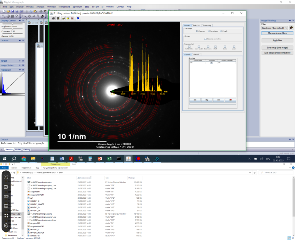Collapse the Image Filtering panel arrow

[290, 21]
